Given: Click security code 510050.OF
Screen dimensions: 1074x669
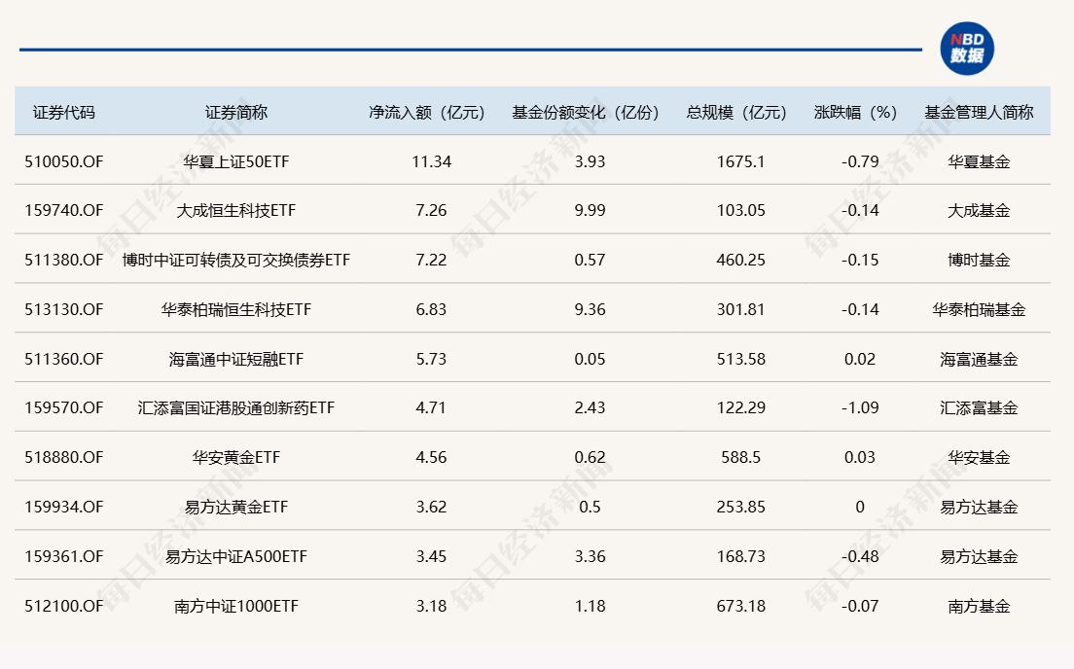Looking at the screenshot, I should [63, 161].
